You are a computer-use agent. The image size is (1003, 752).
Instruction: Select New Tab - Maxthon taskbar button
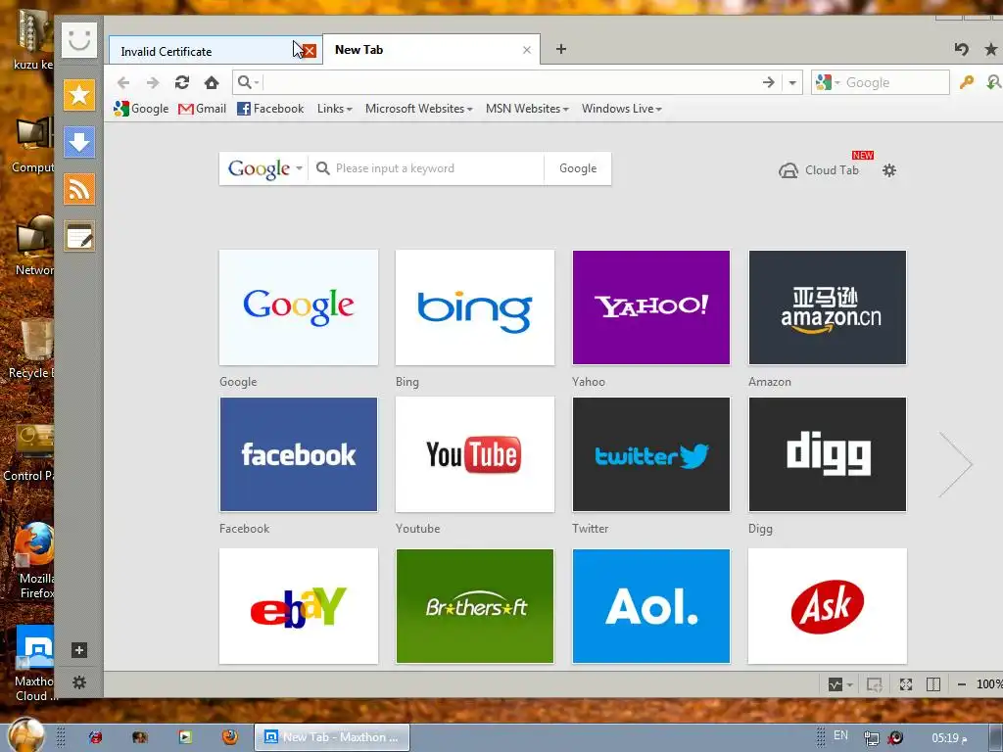click(x=332, y=737)
